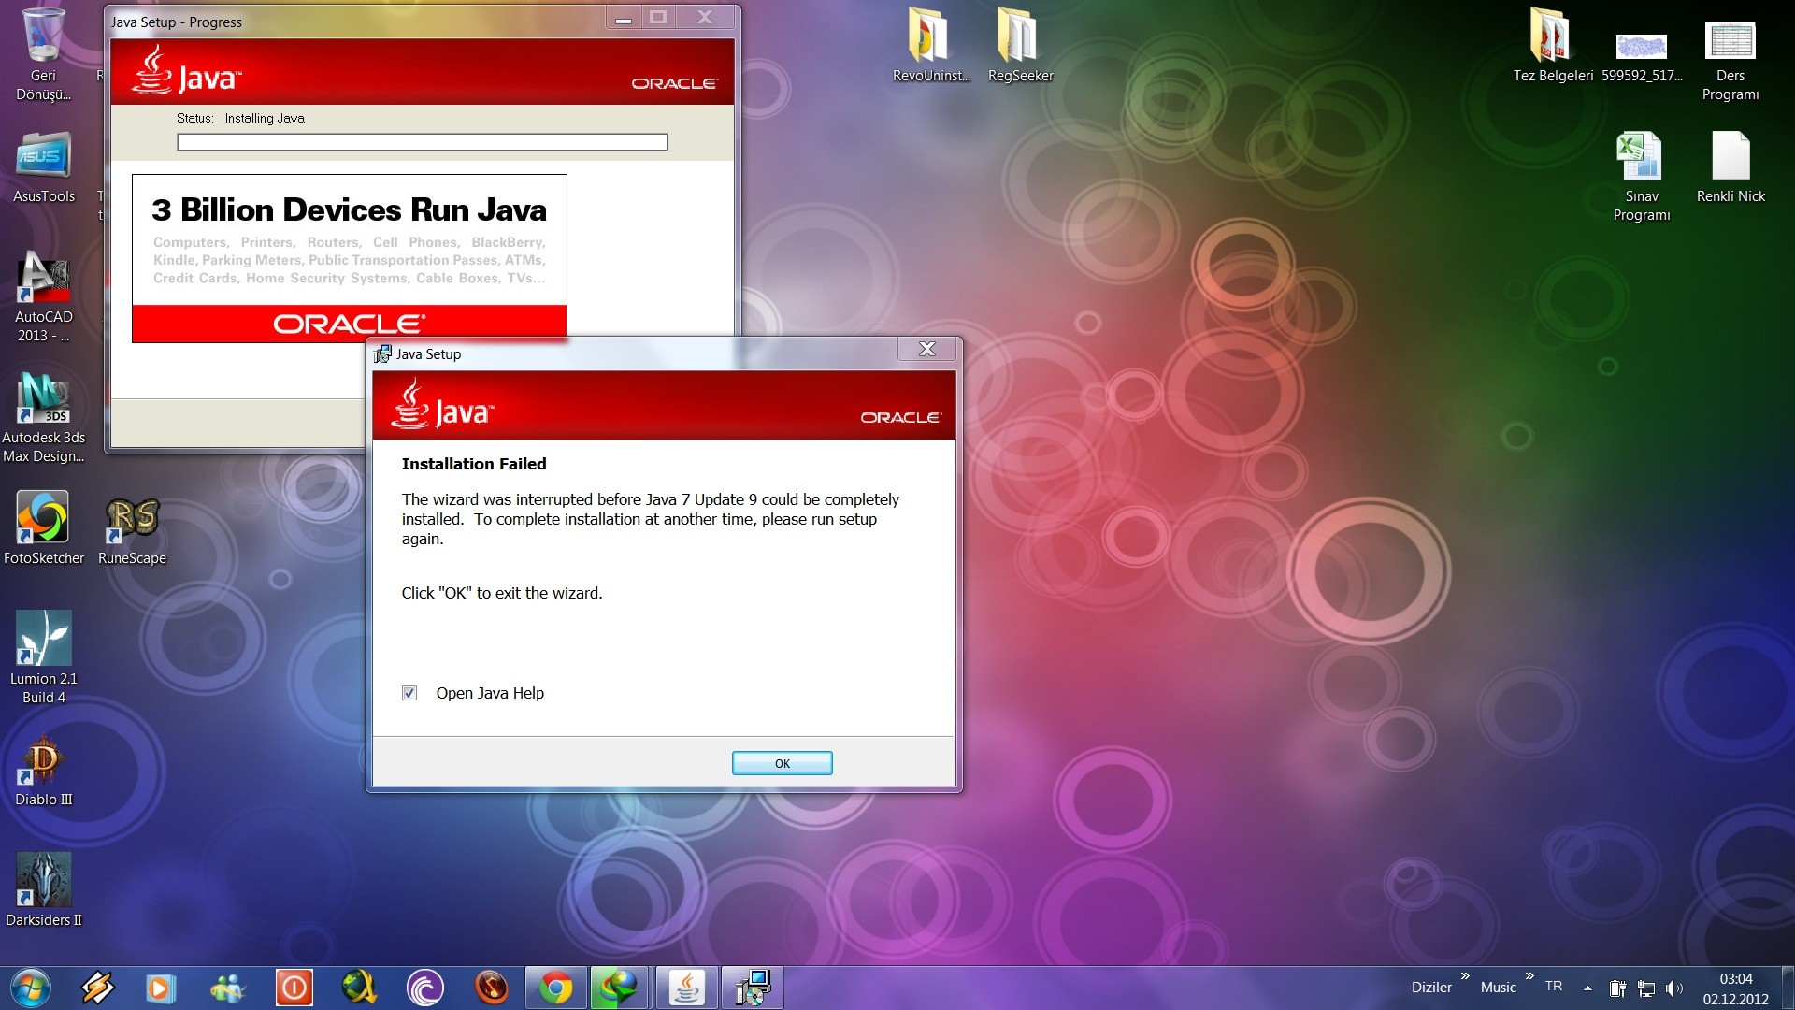Show hidden system tray icons arrow
Screen dimensions: 1795x1010
tap(1587, 988)
